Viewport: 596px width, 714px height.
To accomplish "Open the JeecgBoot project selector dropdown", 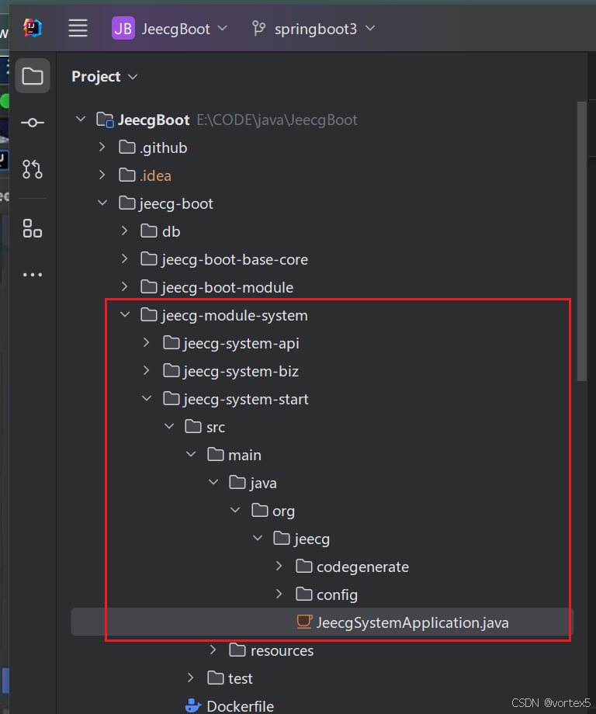I will click(170, 28).
